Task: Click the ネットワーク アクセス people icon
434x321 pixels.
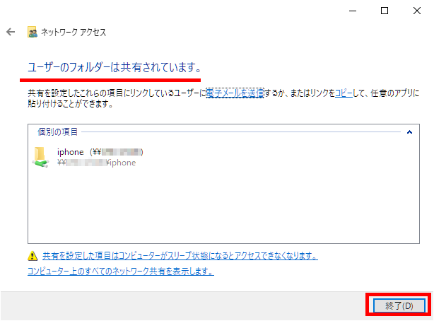Action: [x=33, y=32]
